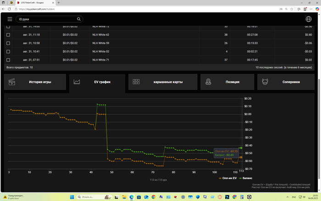Open a new browser tab with plus

tap(59, 3)
